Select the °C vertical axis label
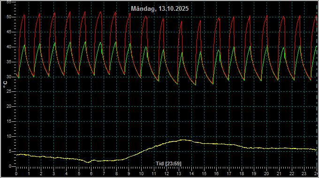The width and height of the screenshot is (319, 178). (x=5, y=84)
